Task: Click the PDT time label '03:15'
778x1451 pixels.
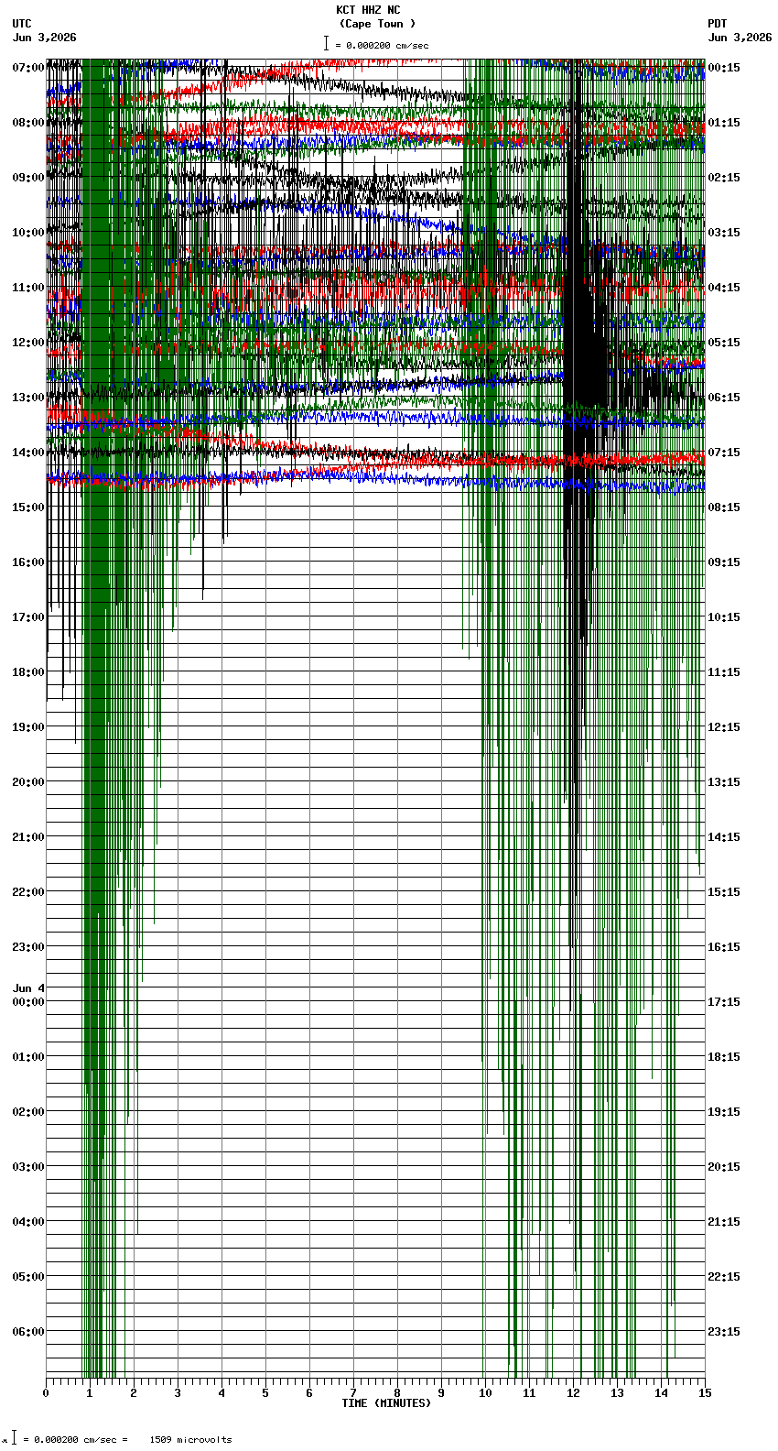Action: point(724,233)
